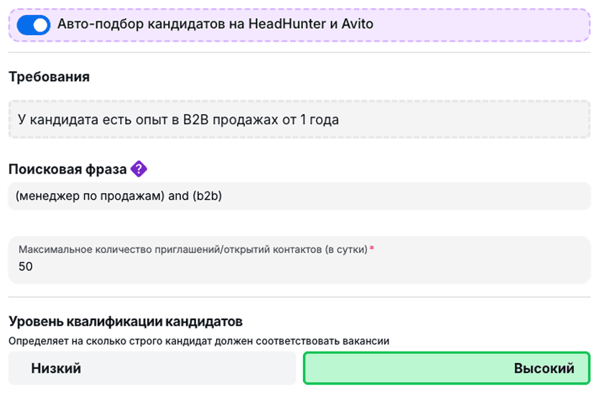Image resolution: width=599 pixels, height=394 pixels.
Task: Click "(менеджер по продажам)" in search phrase
Action: pos(89,196)
